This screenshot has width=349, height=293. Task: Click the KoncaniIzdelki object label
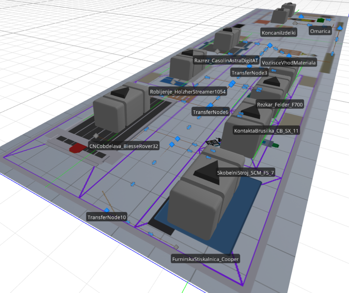pos(278,33)
